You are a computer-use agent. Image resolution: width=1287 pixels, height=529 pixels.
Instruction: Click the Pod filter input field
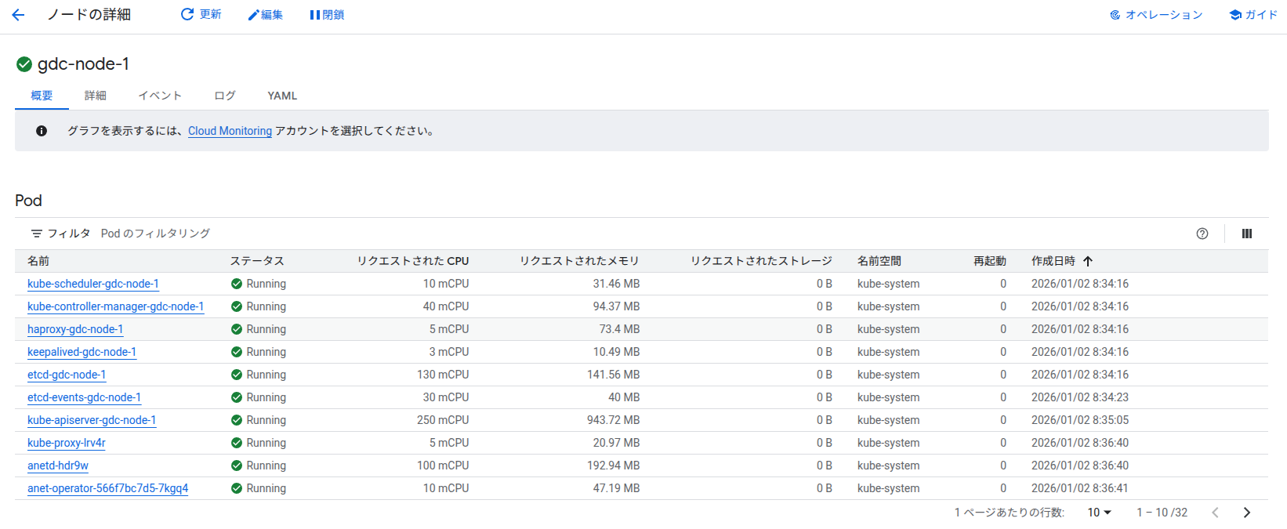[x=314, y=234]
